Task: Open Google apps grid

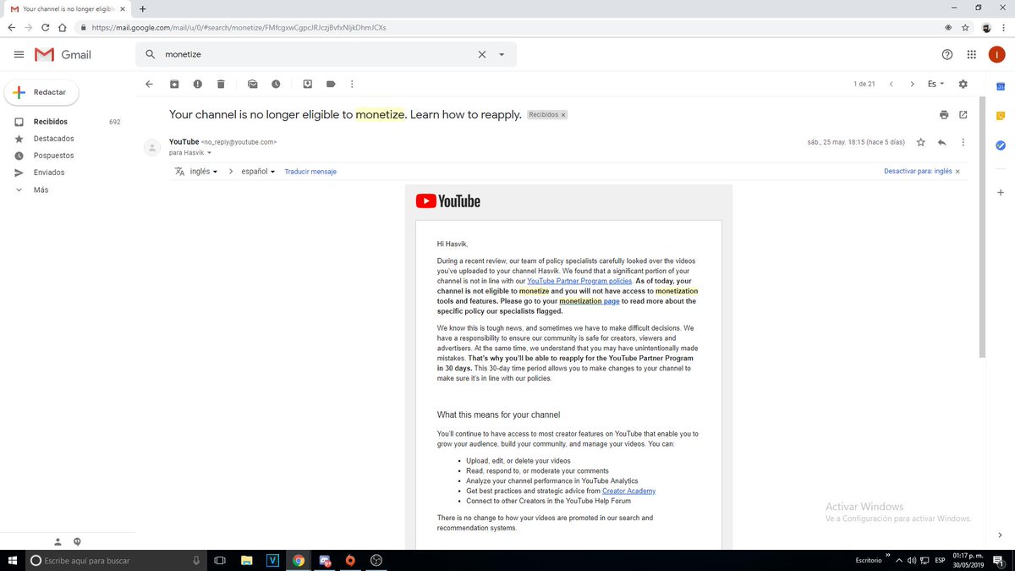Action: click(971, 54)
